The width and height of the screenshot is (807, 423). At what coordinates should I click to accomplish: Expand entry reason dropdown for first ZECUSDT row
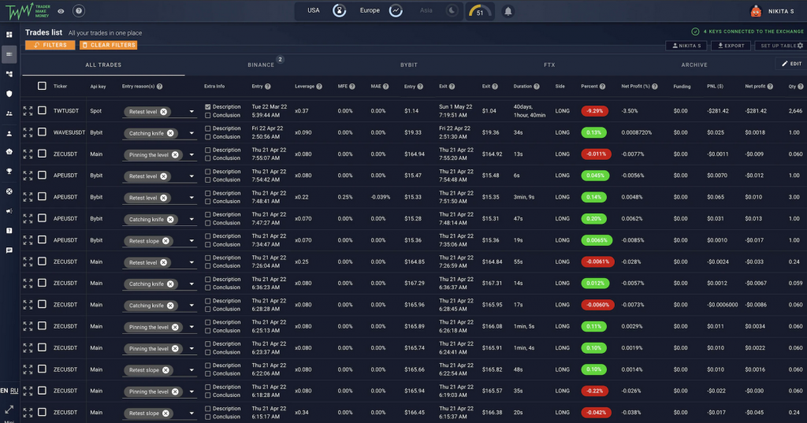click(192, 155)
